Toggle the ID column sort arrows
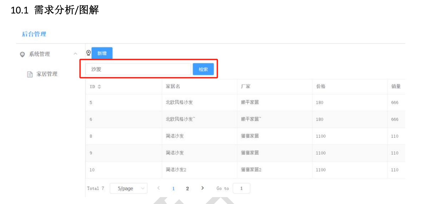The image size is (446, 204). (x=99, y=87)
